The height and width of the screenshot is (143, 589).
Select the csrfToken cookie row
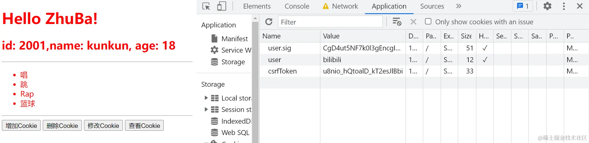282,71
